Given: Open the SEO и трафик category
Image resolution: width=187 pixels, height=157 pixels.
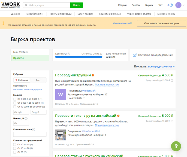Looking at the screenshot, I should (x=85, y=14).
